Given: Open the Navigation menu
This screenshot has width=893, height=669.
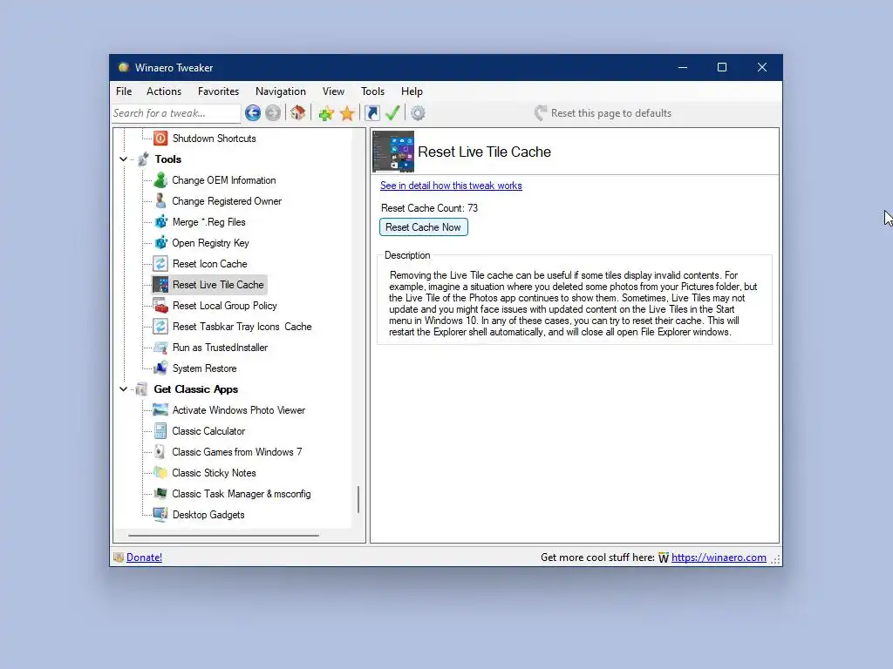Looking at the screenshot, I should point(281,91).
